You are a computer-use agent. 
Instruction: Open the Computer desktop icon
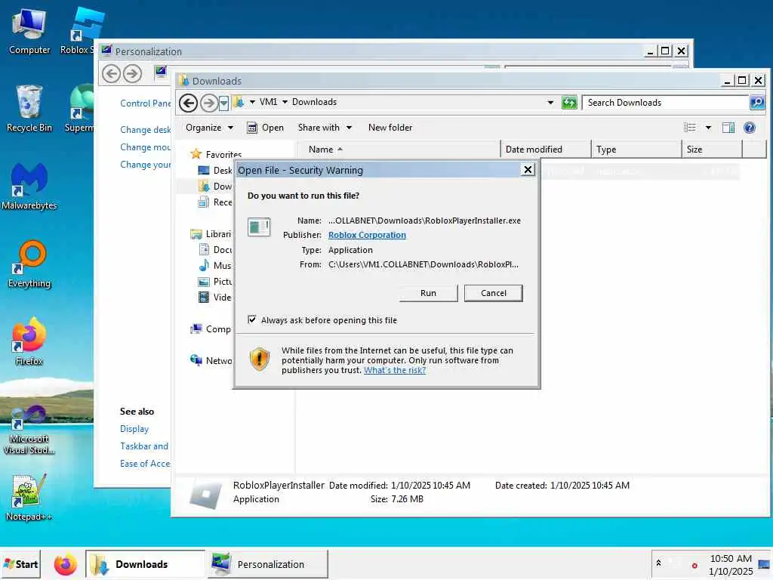pyautogui.click(x=29, y=31)
